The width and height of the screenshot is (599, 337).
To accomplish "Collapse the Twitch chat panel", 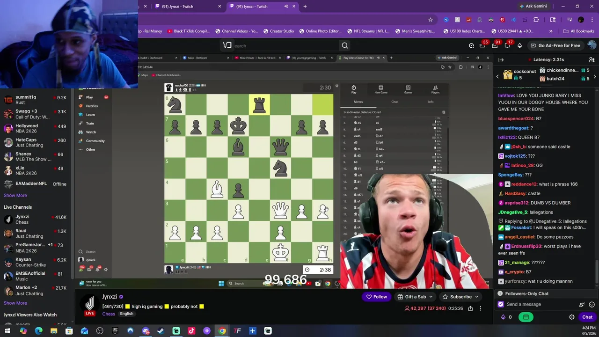I will pos(501,60).
